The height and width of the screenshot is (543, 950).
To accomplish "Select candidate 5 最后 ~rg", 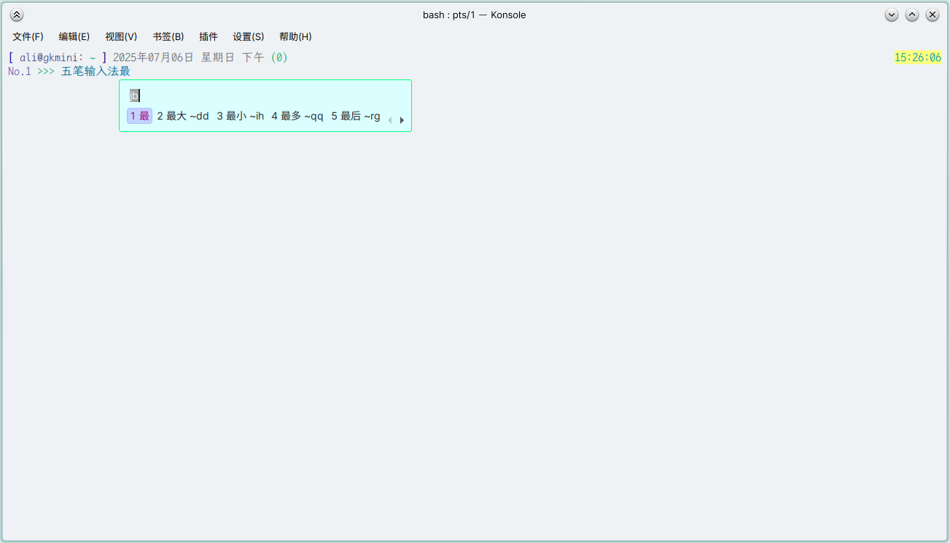I will click(356, 116).
